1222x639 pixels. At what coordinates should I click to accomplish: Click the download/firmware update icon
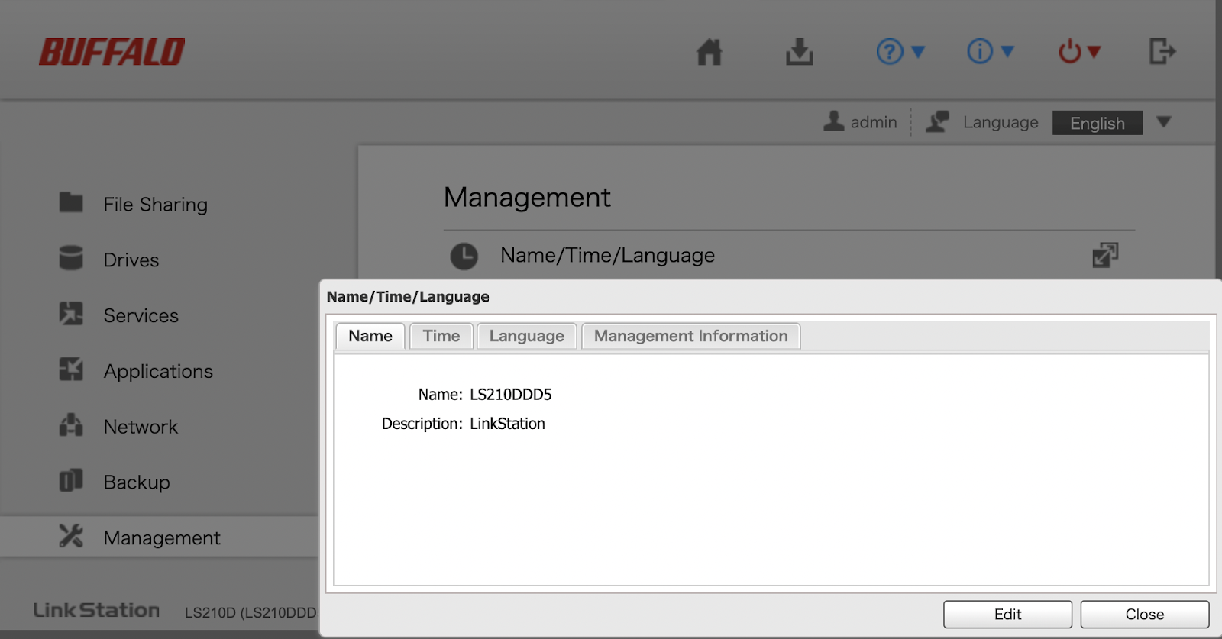(800, 52)
